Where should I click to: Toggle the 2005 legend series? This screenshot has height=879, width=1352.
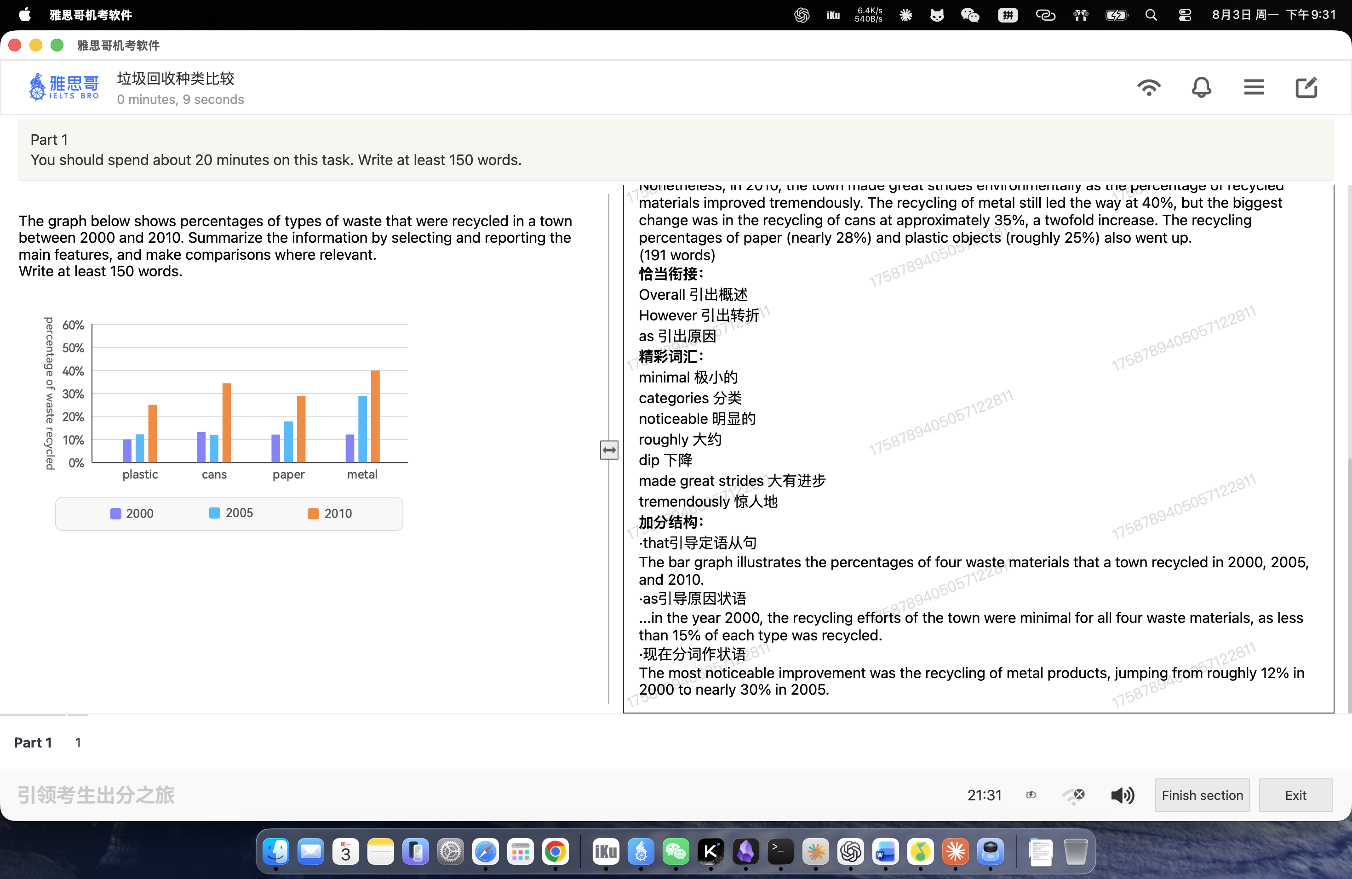pos(231,513)
